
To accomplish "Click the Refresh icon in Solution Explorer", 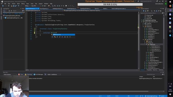I will [157, 11].
